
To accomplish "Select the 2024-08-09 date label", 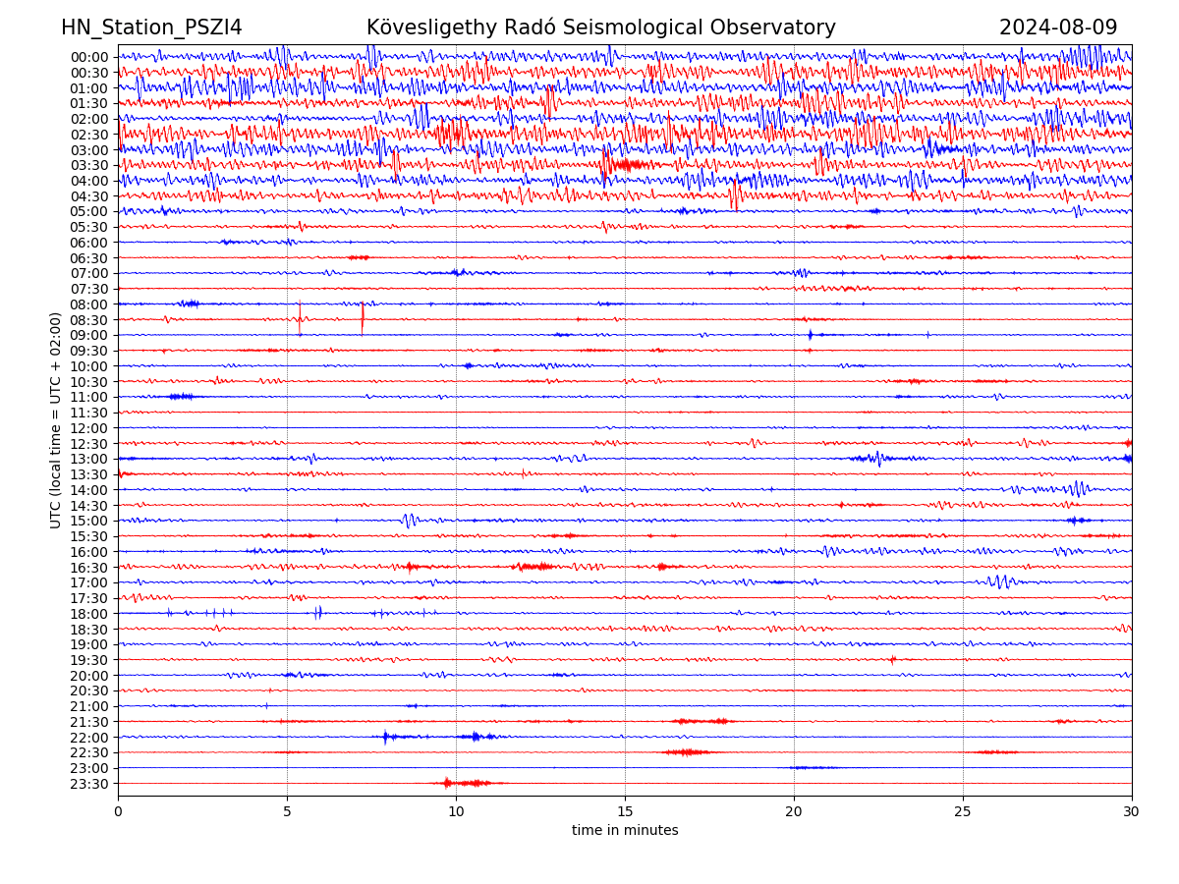I will (x=1057, y=28).
